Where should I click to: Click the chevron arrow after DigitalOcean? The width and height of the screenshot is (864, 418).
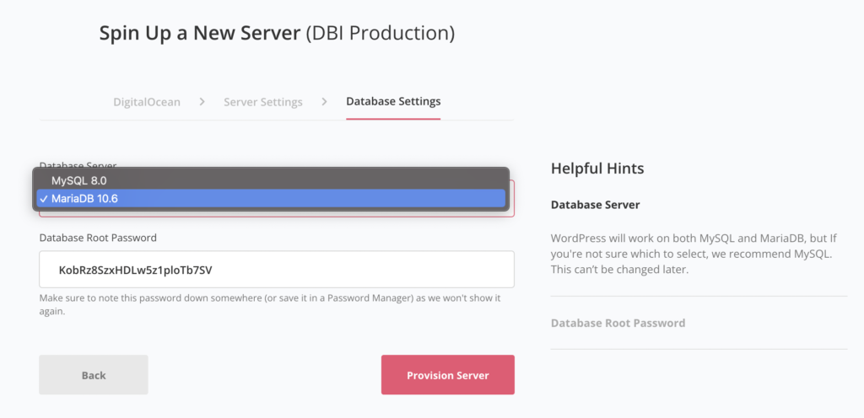coord(202,102)
